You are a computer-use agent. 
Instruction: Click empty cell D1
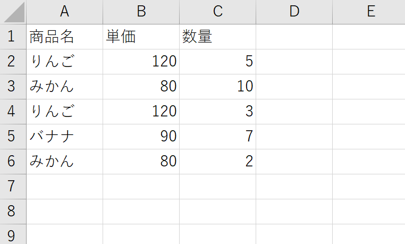click(x=294, y=37)
